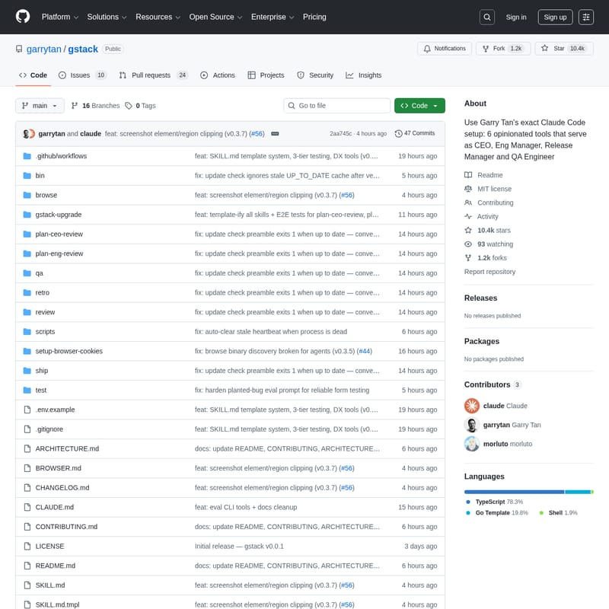
Task: Open the Solutions menu dropdown
Action: point(106,17)
